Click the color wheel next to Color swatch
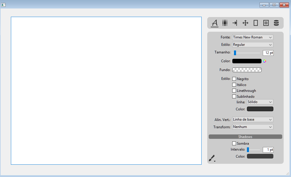This screenshot has width=291, height=177. pyautogui.click(x=265, y=61)
